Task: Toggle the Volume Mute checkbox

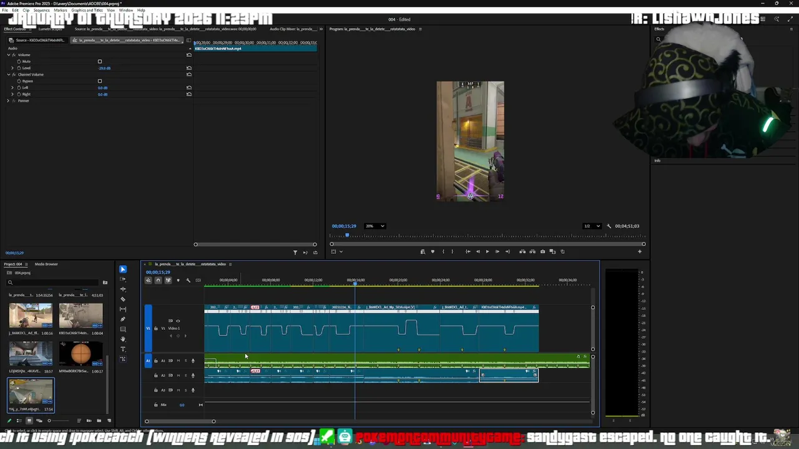Action: pyautogui.click(x=100, y=61)
